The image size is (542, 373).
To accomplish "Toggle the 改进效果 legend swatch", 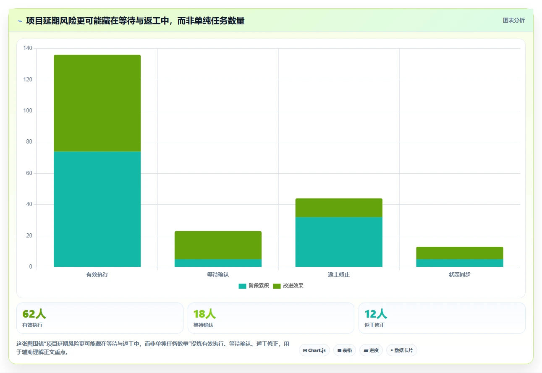I will pyautogui.click(x=277, y=286).
